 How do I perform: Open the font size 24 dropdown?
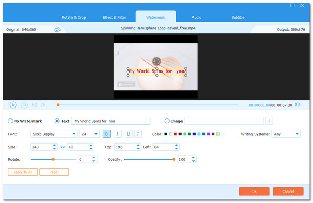coord(89,134)
